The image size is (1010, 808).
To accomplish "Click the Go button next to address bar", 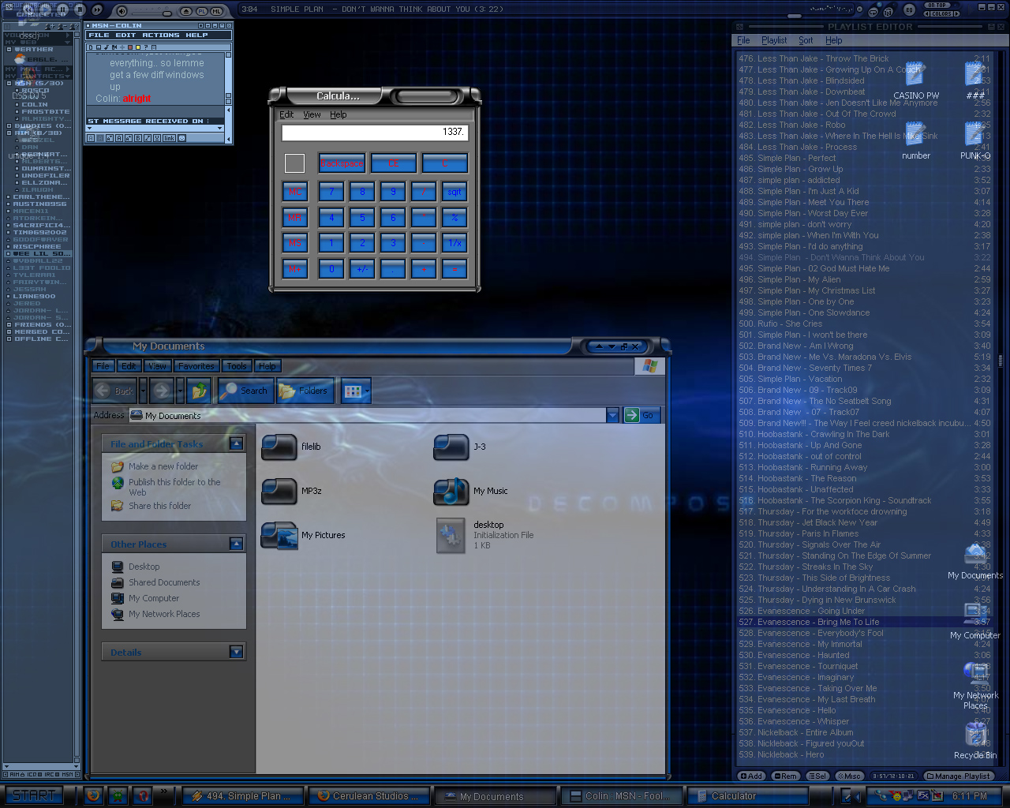I will (641, 415).
